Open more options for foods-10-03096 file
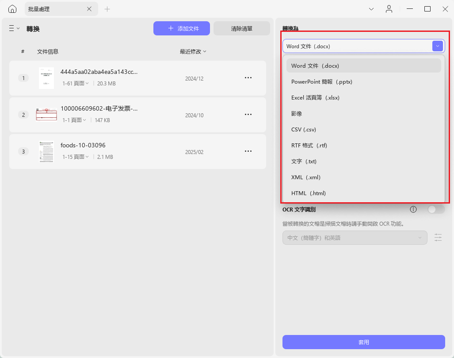Viewport: 454px width, 358px height. click(x=248, y=151)
